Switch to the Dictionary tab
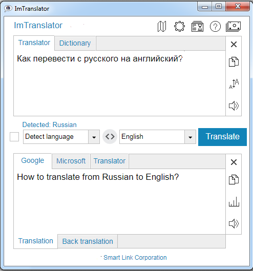Screen dimensions: 253x271 pos(75,43)
